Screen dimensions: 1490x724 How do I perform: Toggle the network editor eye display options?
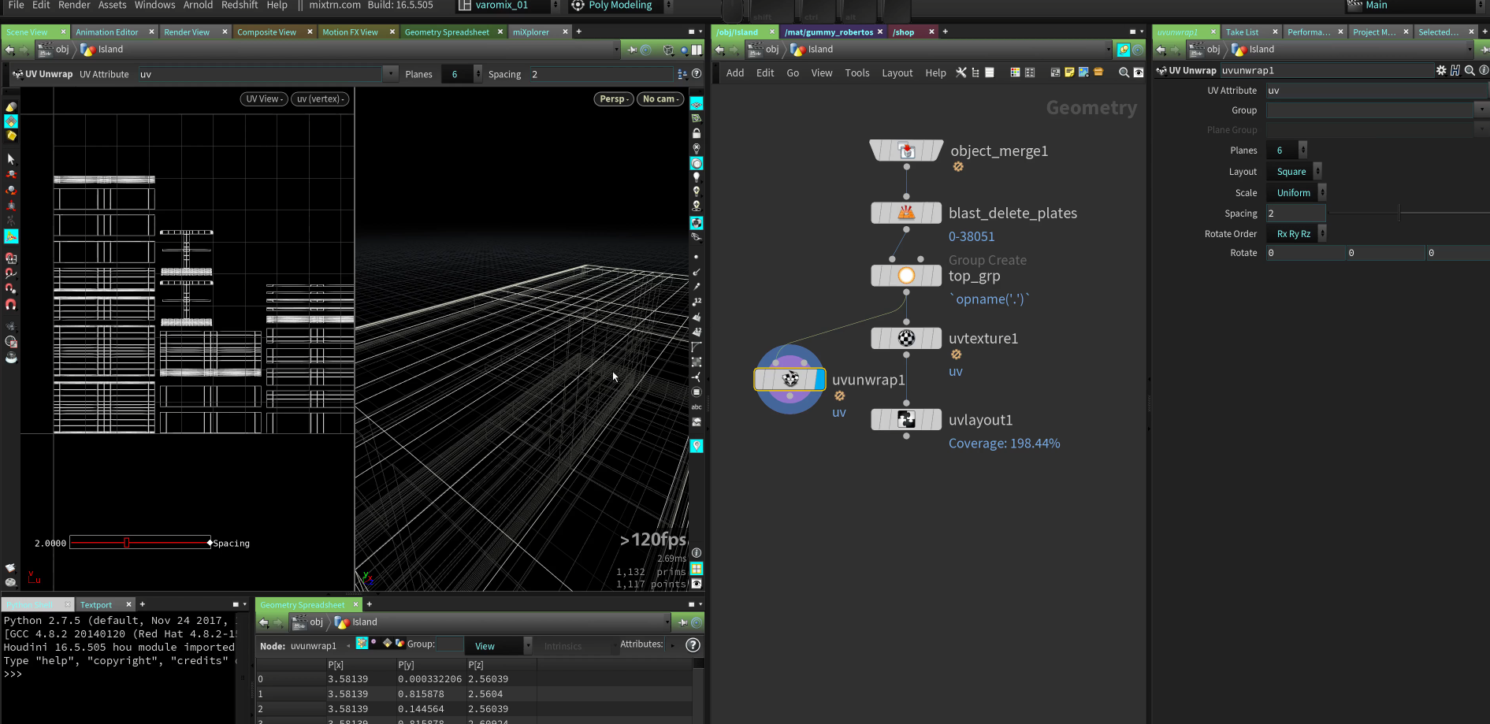(x=1139, y=72)
